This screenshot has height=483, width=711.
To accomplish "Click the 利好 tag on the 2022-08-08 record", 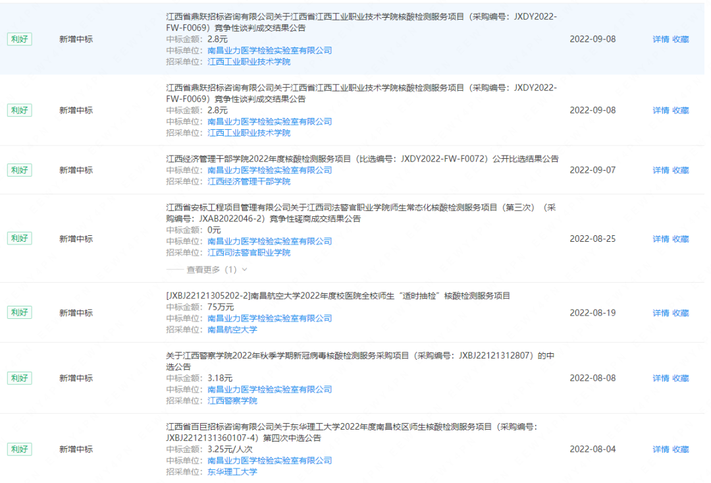I will point(20,378).
